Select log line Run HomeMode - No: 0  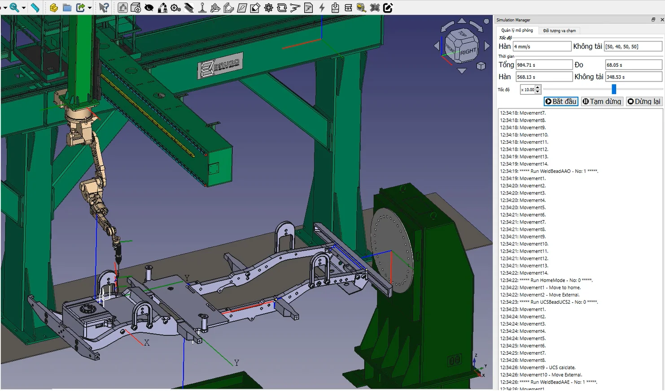pos(546,280)
